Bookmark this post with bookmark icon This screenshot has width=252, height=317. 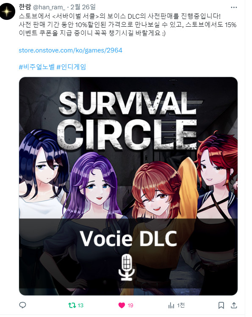coord(221,305)
